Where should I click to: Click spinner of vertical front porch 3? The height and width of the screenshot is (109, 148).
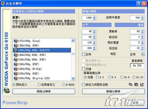click(142, 37)
